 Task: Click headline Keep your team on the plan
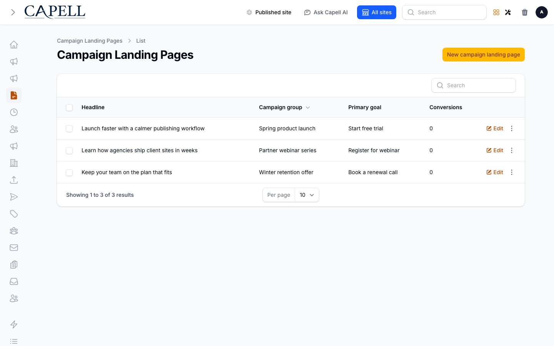pos(127,172)
